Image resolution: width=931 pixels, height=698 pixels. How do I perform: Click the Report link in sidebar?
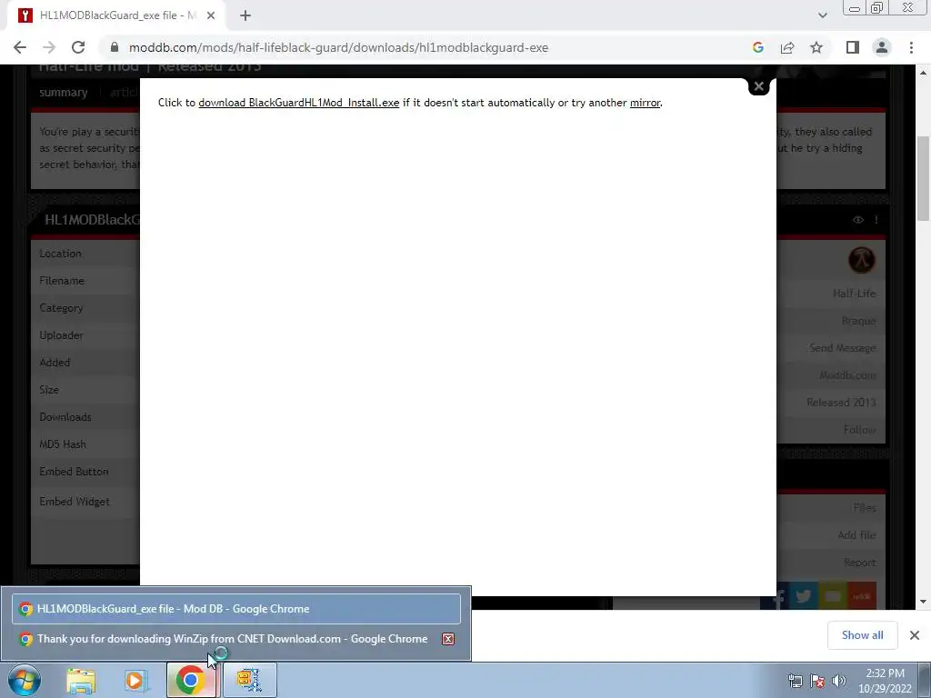coord(860,562)
